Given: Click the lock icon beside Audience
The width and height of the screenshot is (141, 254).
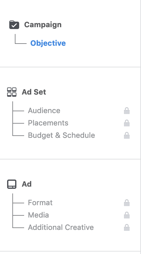Looking at the screenshot, I should tap(127, 111).
